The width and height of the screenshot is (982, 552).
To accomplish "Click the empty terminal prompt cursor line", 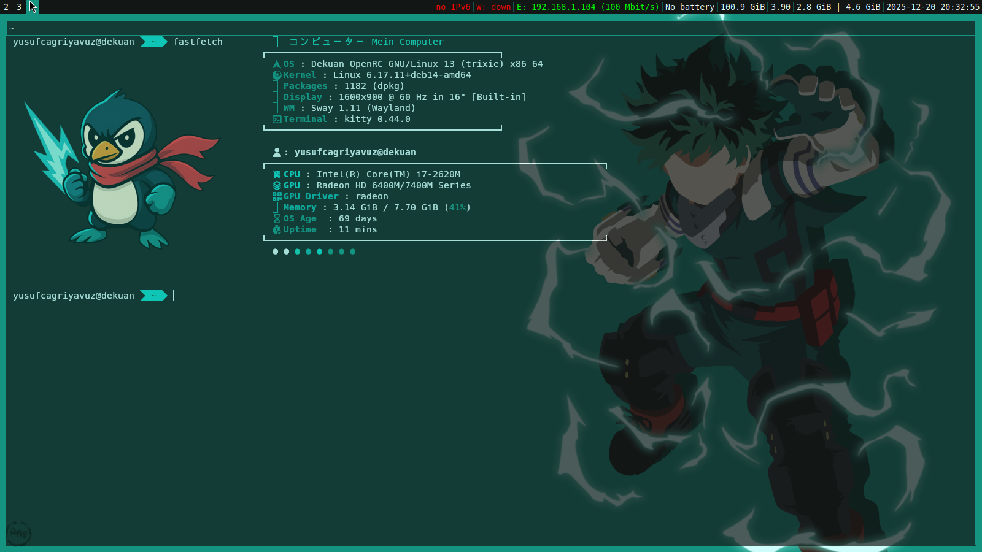I will [491, 296].
